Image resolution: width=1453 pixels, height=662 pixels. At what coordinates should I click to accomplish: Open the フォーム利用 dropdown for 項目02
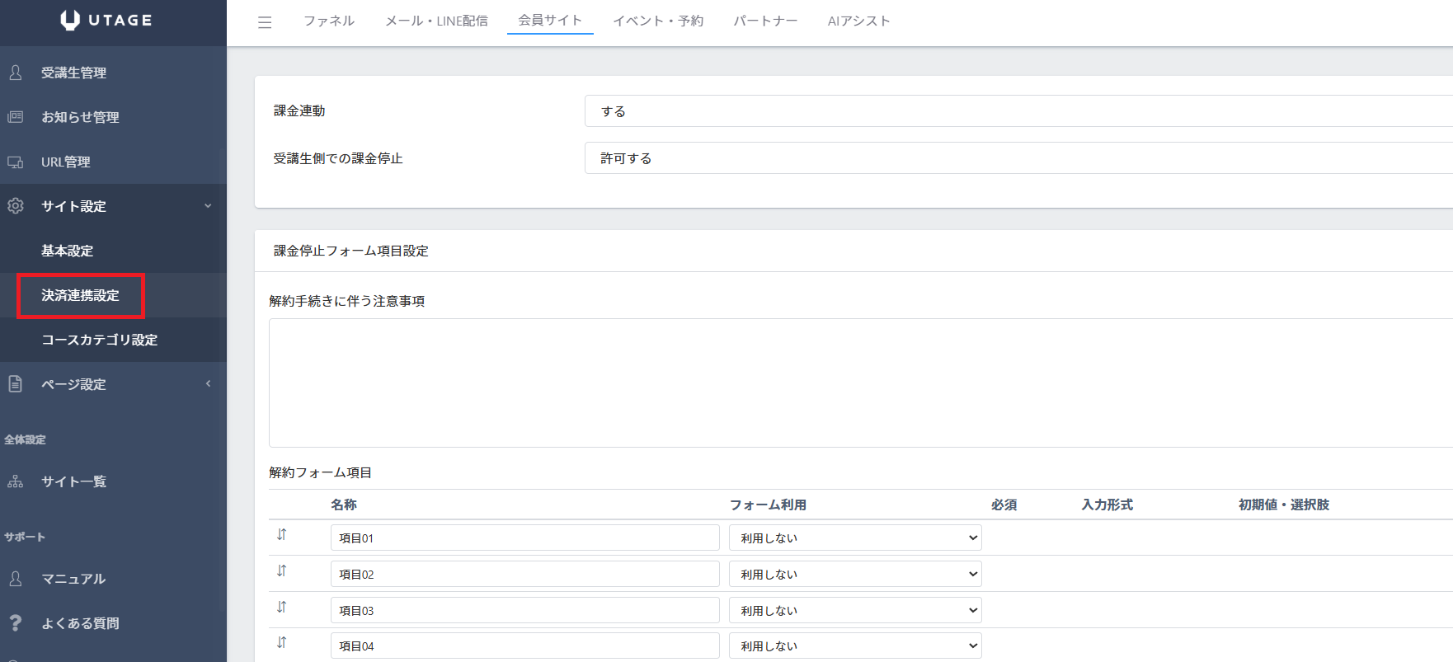[x=855, y=574]
